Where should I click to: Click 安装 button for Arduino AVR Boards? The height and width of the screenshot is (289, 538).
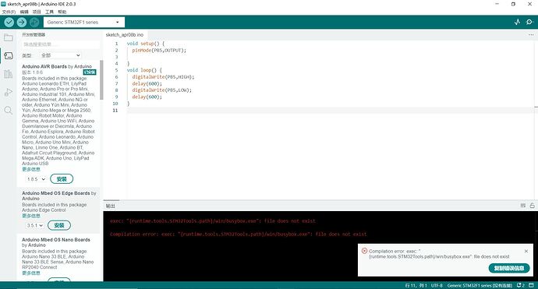(62, 179)
